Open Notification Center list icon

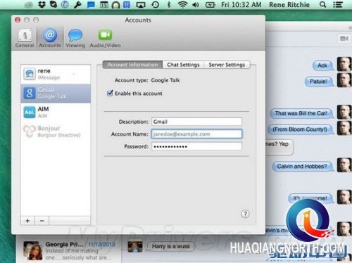[x=338, y=4]
